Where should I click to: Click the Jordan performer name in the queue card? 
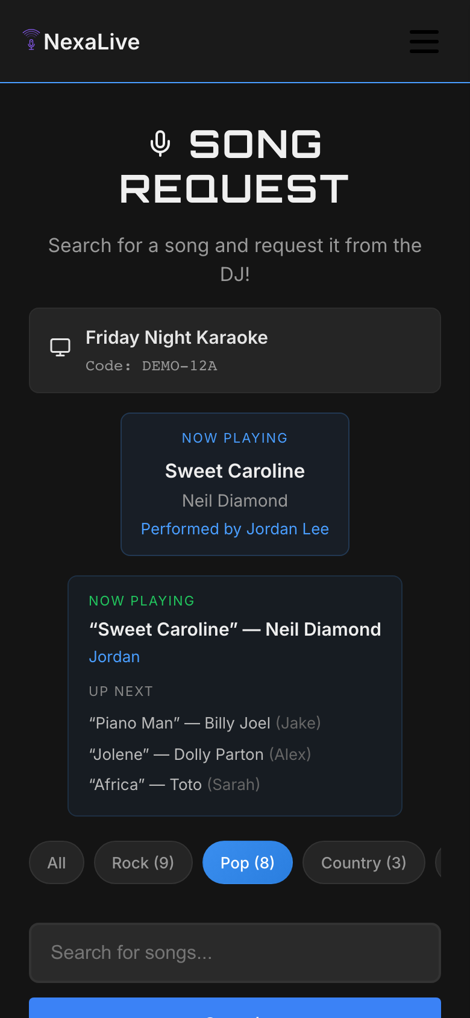[x=114, y=657]
